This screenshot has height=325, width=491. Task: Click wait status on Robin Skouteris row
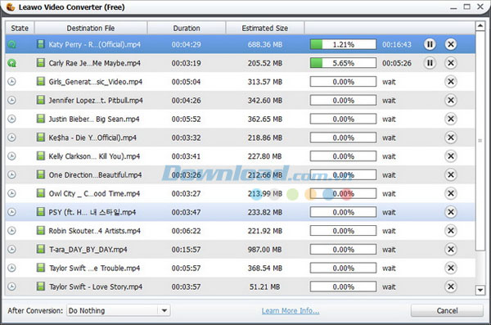click(x=389, y=231)
